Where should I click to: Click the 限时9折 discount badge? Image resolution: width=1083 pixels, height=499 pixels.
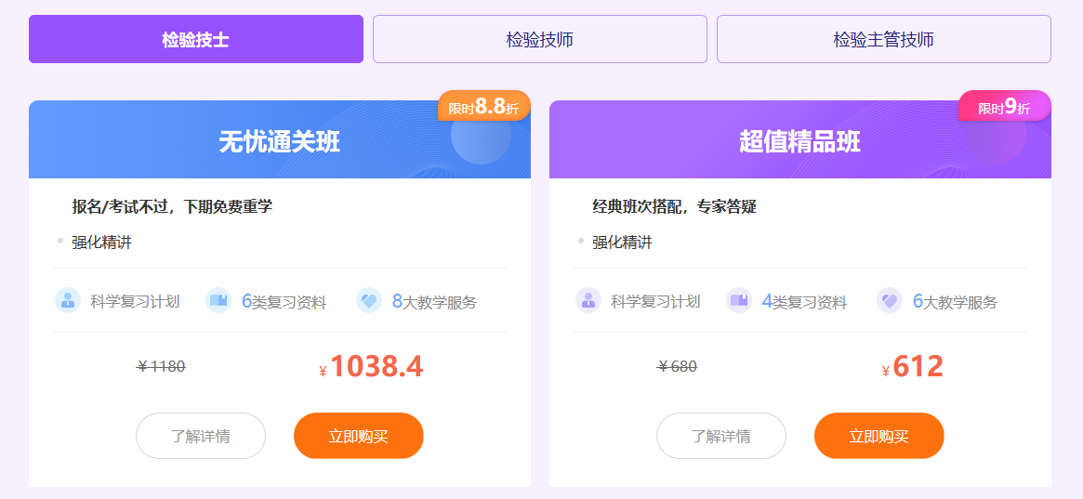tap(1004, 107)
